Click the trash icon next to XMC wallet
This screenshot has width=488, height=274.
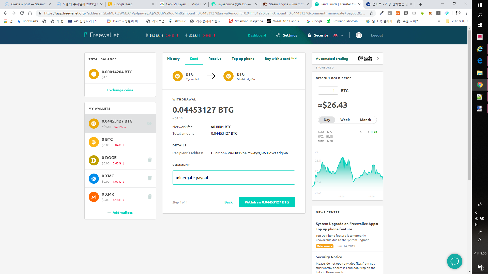click(150, 178)
